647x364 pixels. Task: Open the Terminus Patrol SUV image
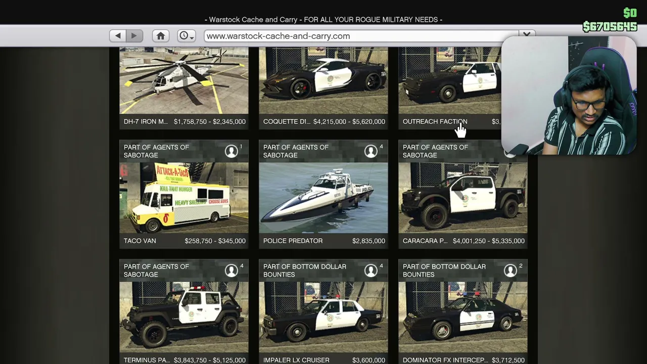click(x=184, y=317)
